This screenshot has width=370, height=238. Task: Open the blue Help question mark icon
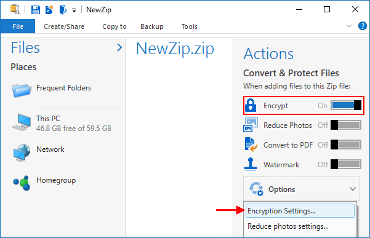[362, 26]
